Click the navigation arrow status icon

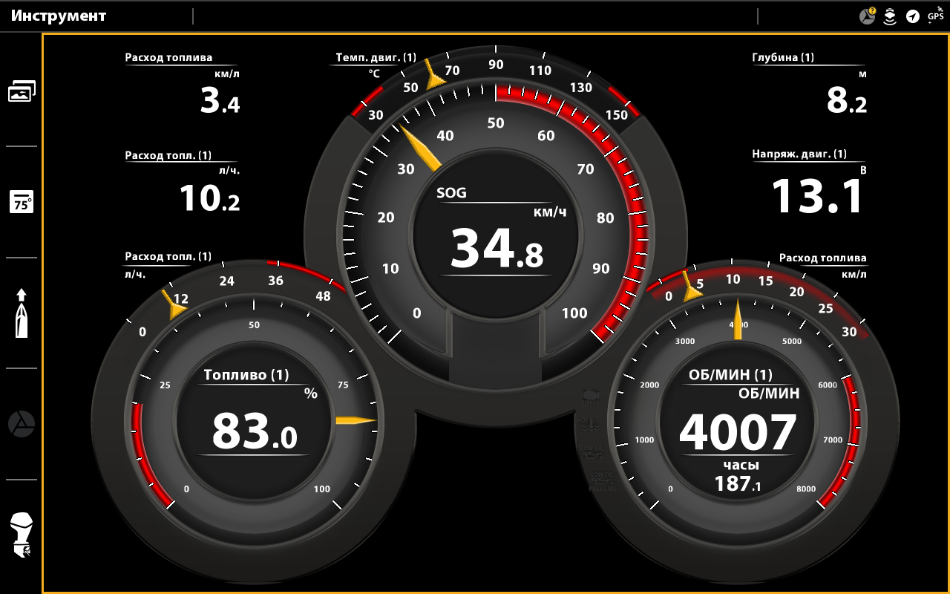tap(913, 16)
